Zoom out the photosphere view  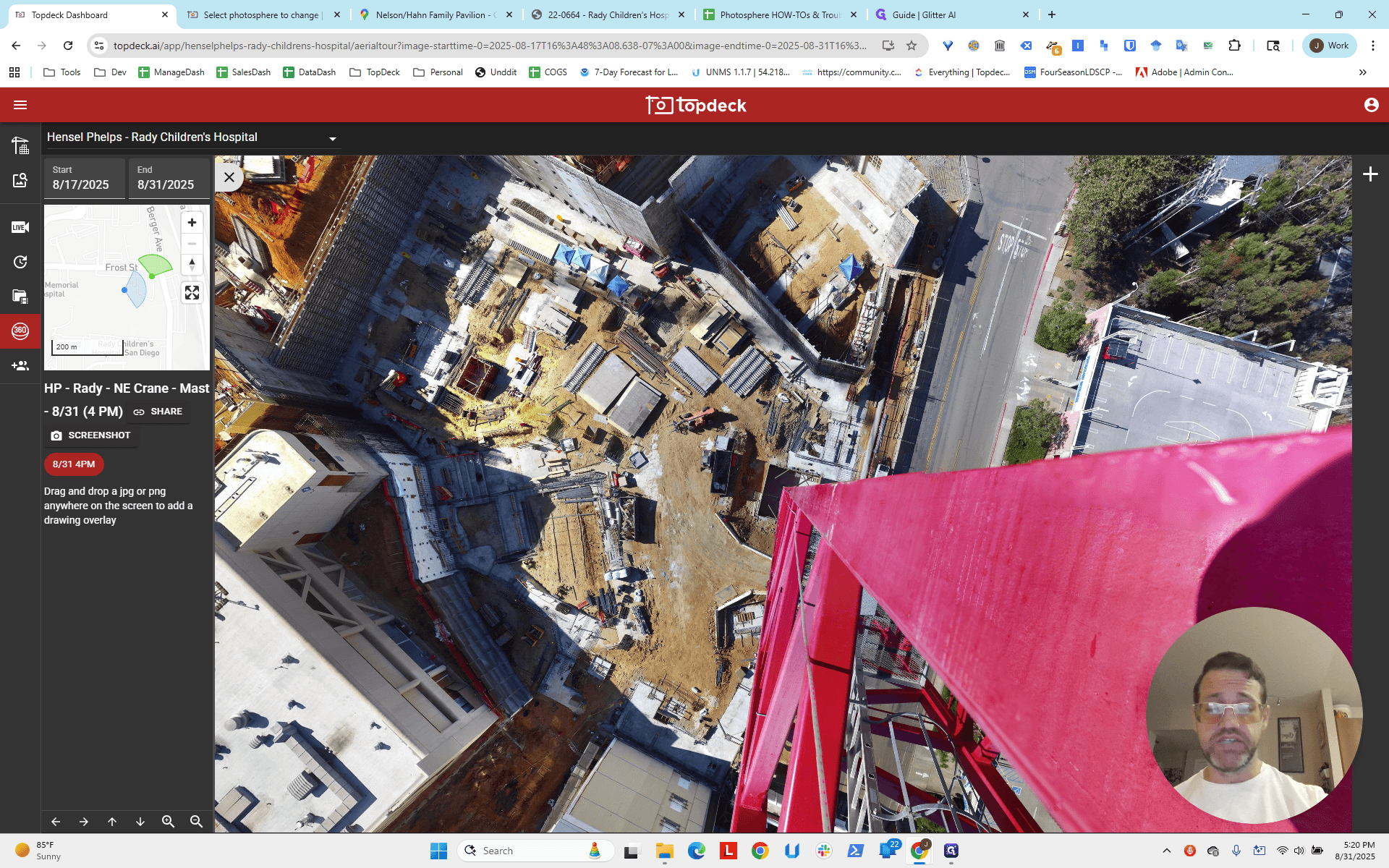pyautogui.click(x=196, y=822)
